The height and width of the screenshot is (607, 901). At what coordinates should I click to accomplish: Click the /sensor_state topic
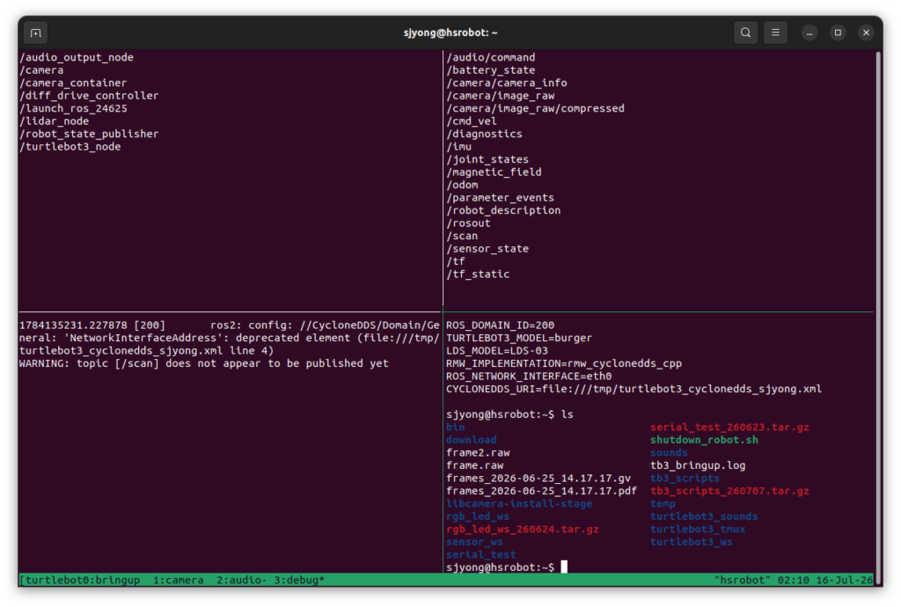click(x=487, y=249)
